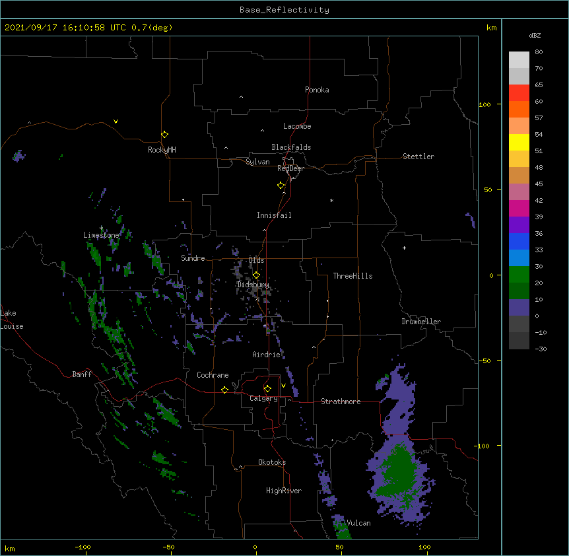The image size is (569, 556).
Task: Select the Innisfail label
Action: pyautogui.click(x=274, y=215)
